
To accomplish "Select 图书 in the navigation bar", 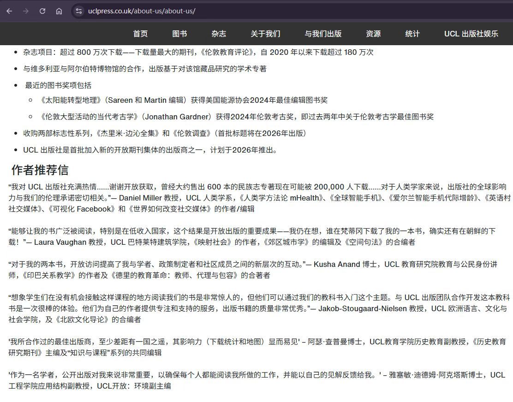I will click(x=179, y=34).
